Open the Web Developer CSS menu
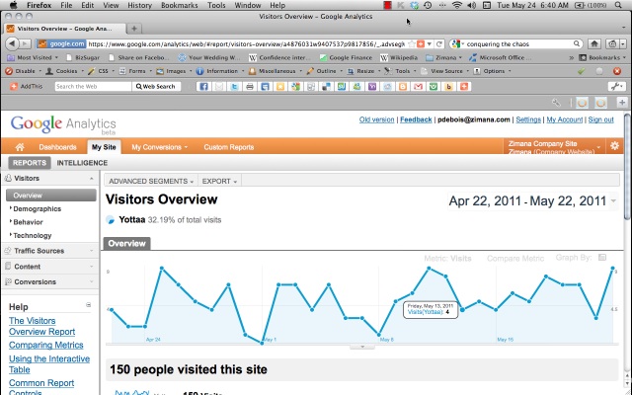The height and width of the screenshot is (395, 632). click(101, 71)
